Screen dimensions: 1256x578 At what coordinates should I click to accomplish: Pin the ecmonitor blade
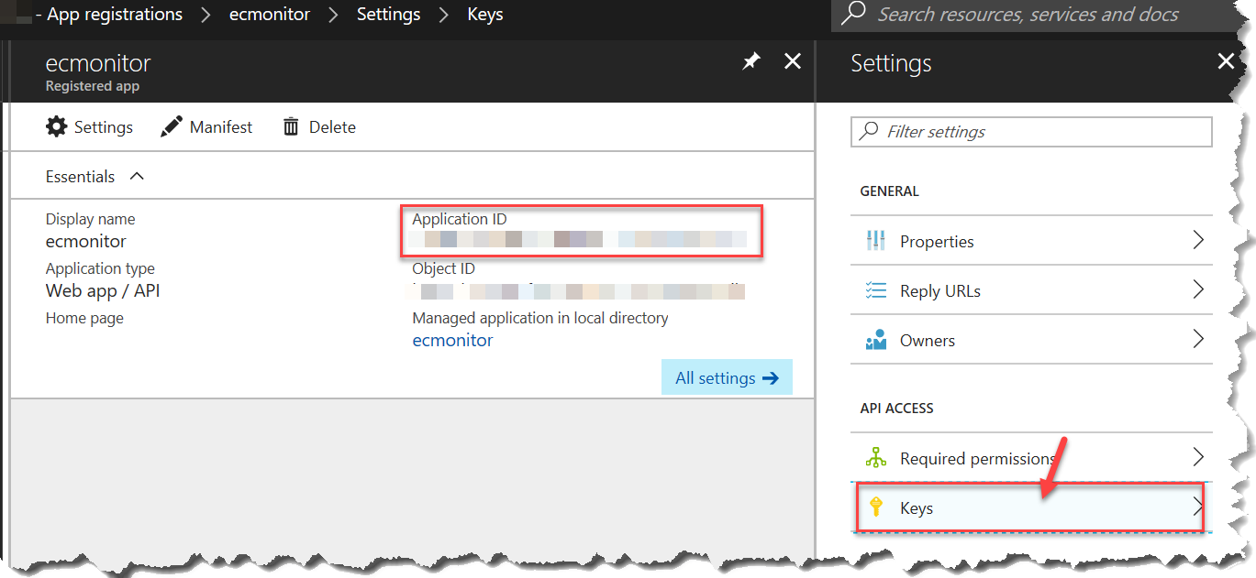pyautogui.click(x=751, y=62)
